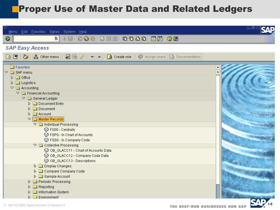Click the Create New Session icon

[x=153, y=39]
